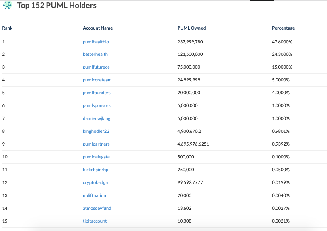Click the Account Name column header
327x231 pixels.
click(98, 28)
